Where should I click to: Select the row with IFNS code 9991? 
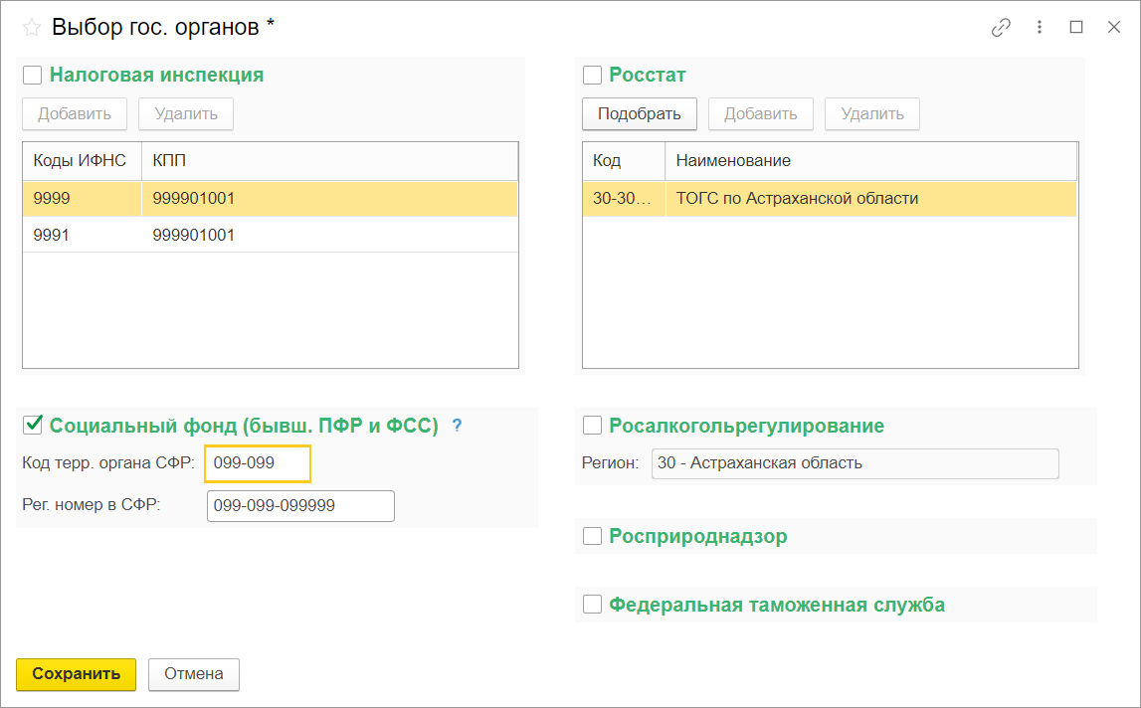269,236
